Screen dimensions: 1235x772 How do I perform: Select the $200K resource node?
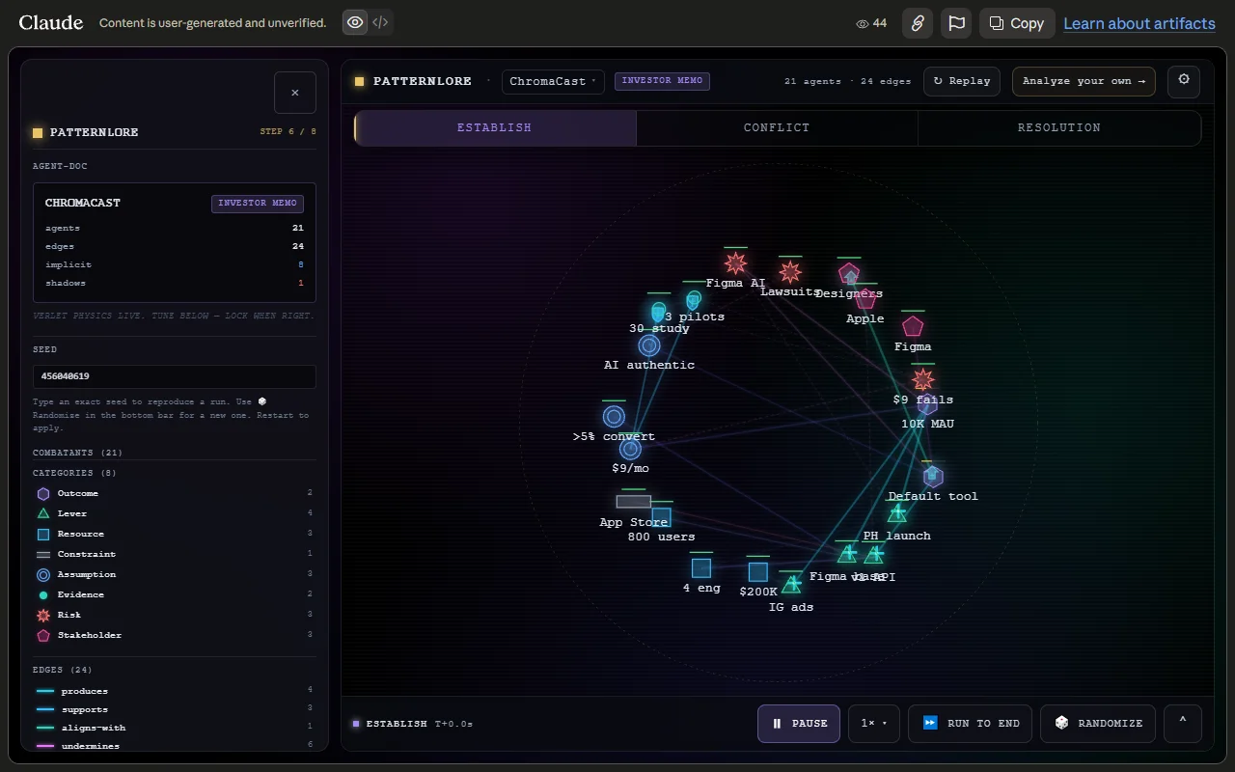(758, 571)
